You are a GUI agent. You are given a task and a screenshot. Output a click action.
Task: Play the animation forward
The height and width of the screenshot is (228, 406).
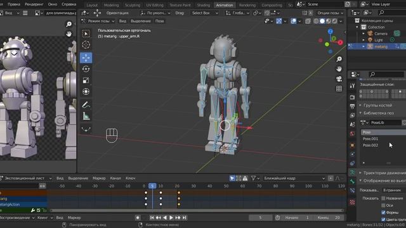(x=171, y=218)
